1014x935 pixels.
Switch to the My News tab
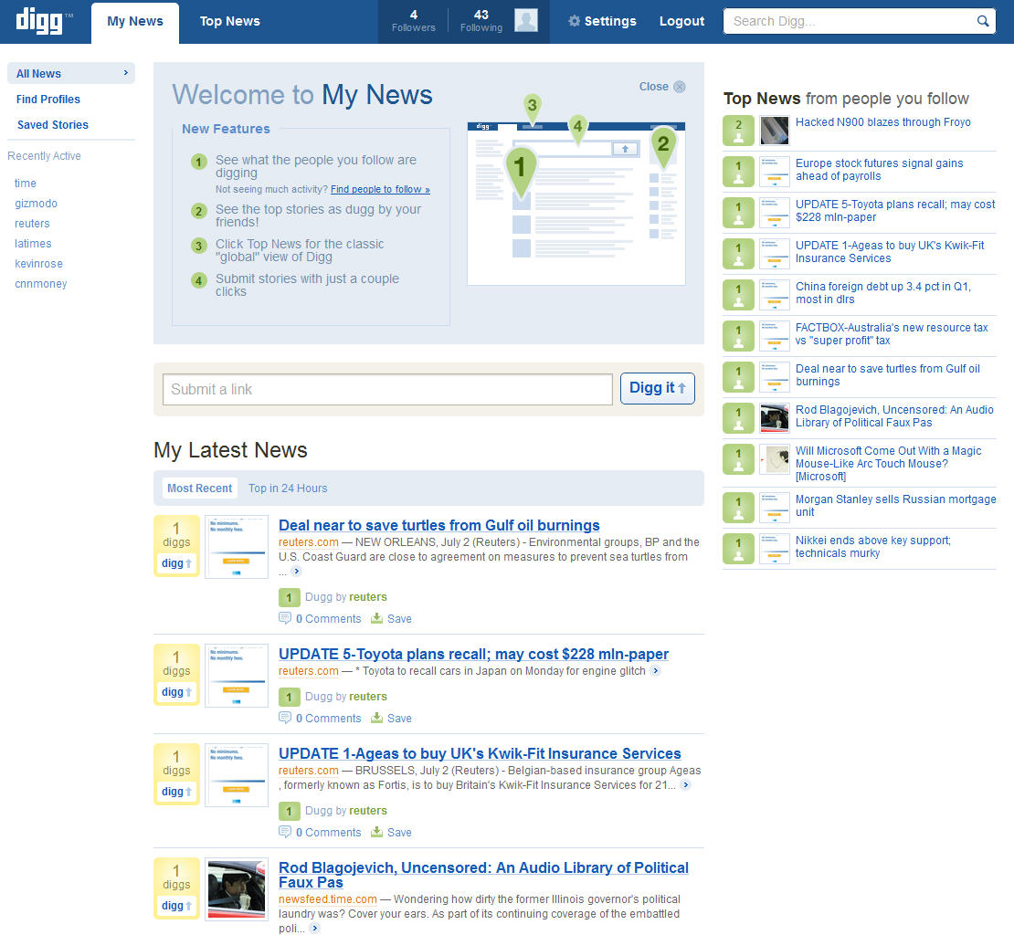[x=135, y=22]
